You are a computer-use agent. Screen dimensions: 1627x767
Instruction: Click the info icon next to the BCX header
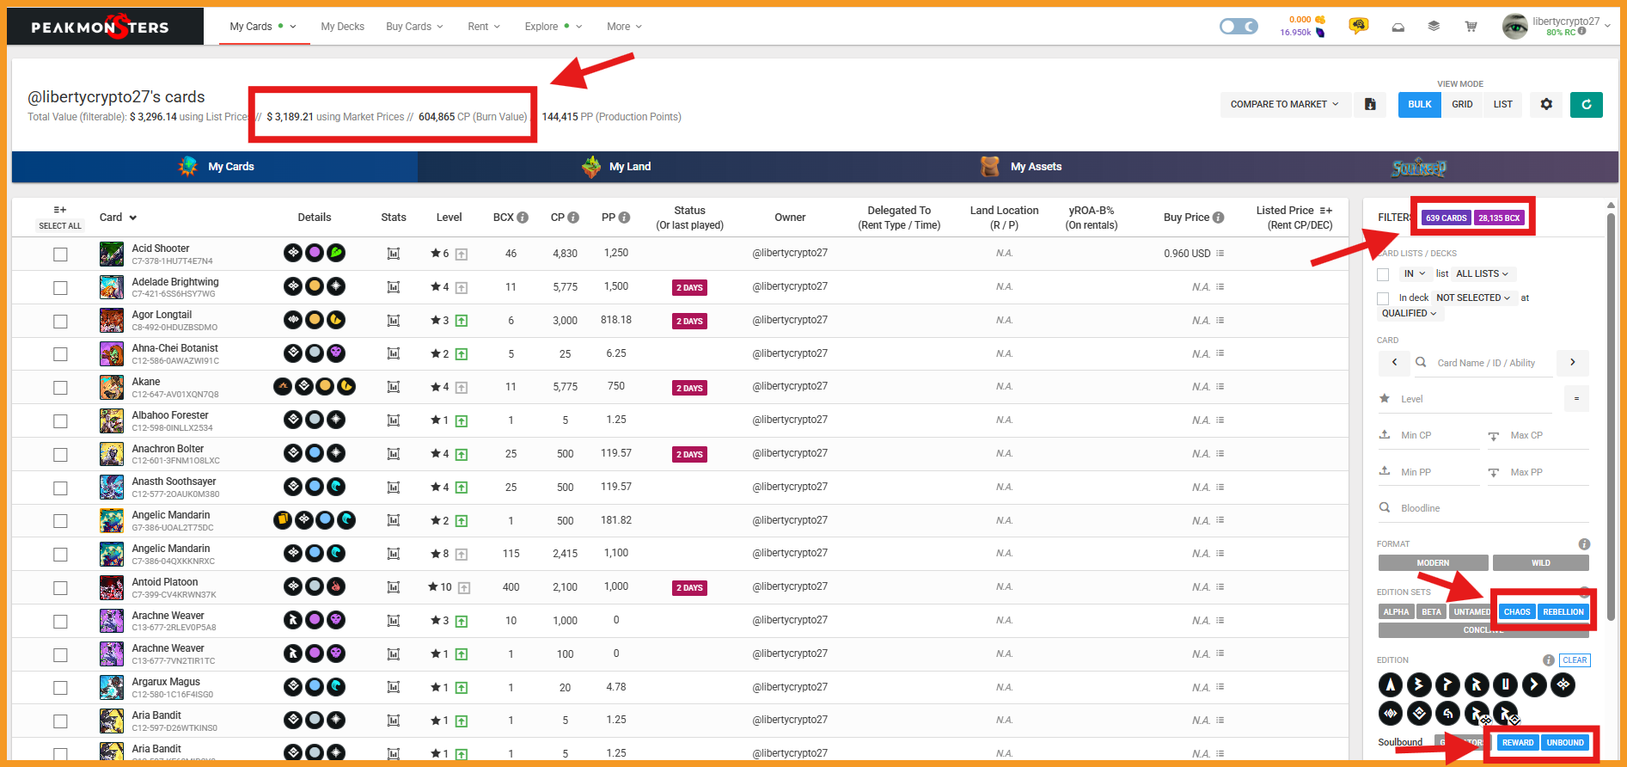[523, 218]
